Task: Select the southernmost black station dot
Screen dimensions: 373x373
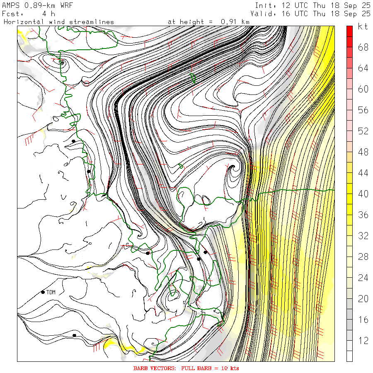Action: 74,335
